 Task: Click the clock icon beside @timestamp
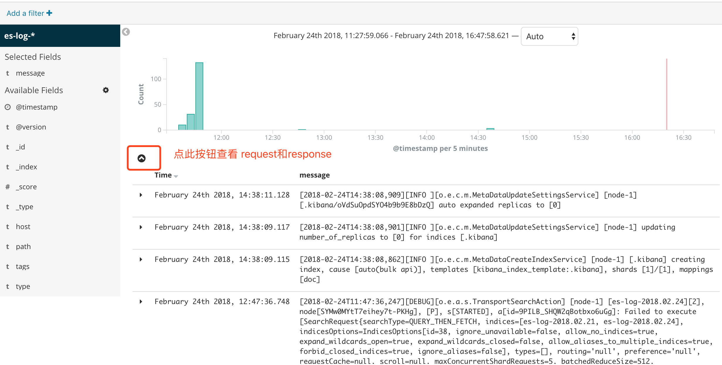(8, 107)
